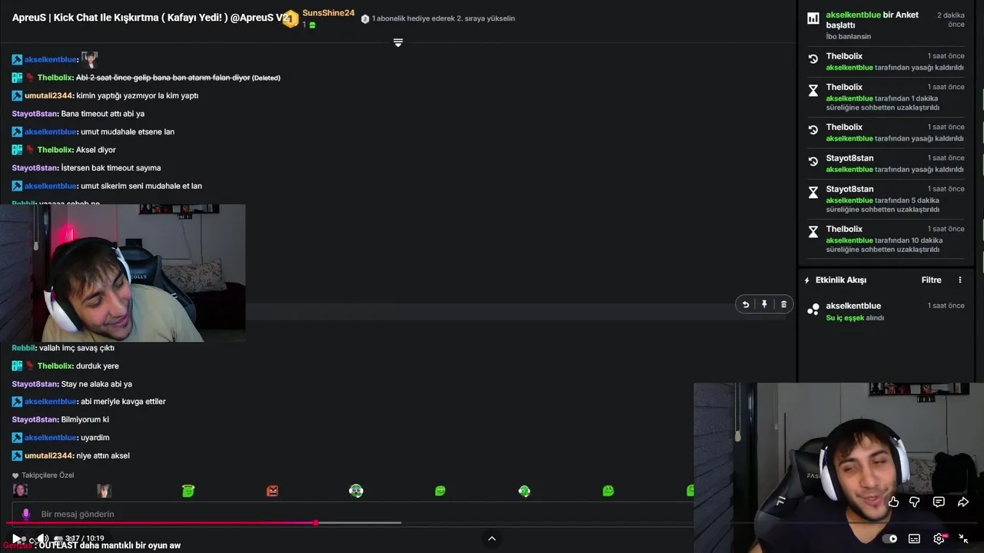This screenshot has height=553, width=984.
Task: Click the deleted message by Thelbolix
Action: pyautogui.click(x=163, y=78)
